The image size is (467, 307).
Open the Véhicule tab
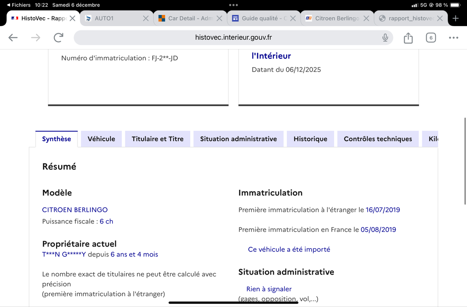101,139
